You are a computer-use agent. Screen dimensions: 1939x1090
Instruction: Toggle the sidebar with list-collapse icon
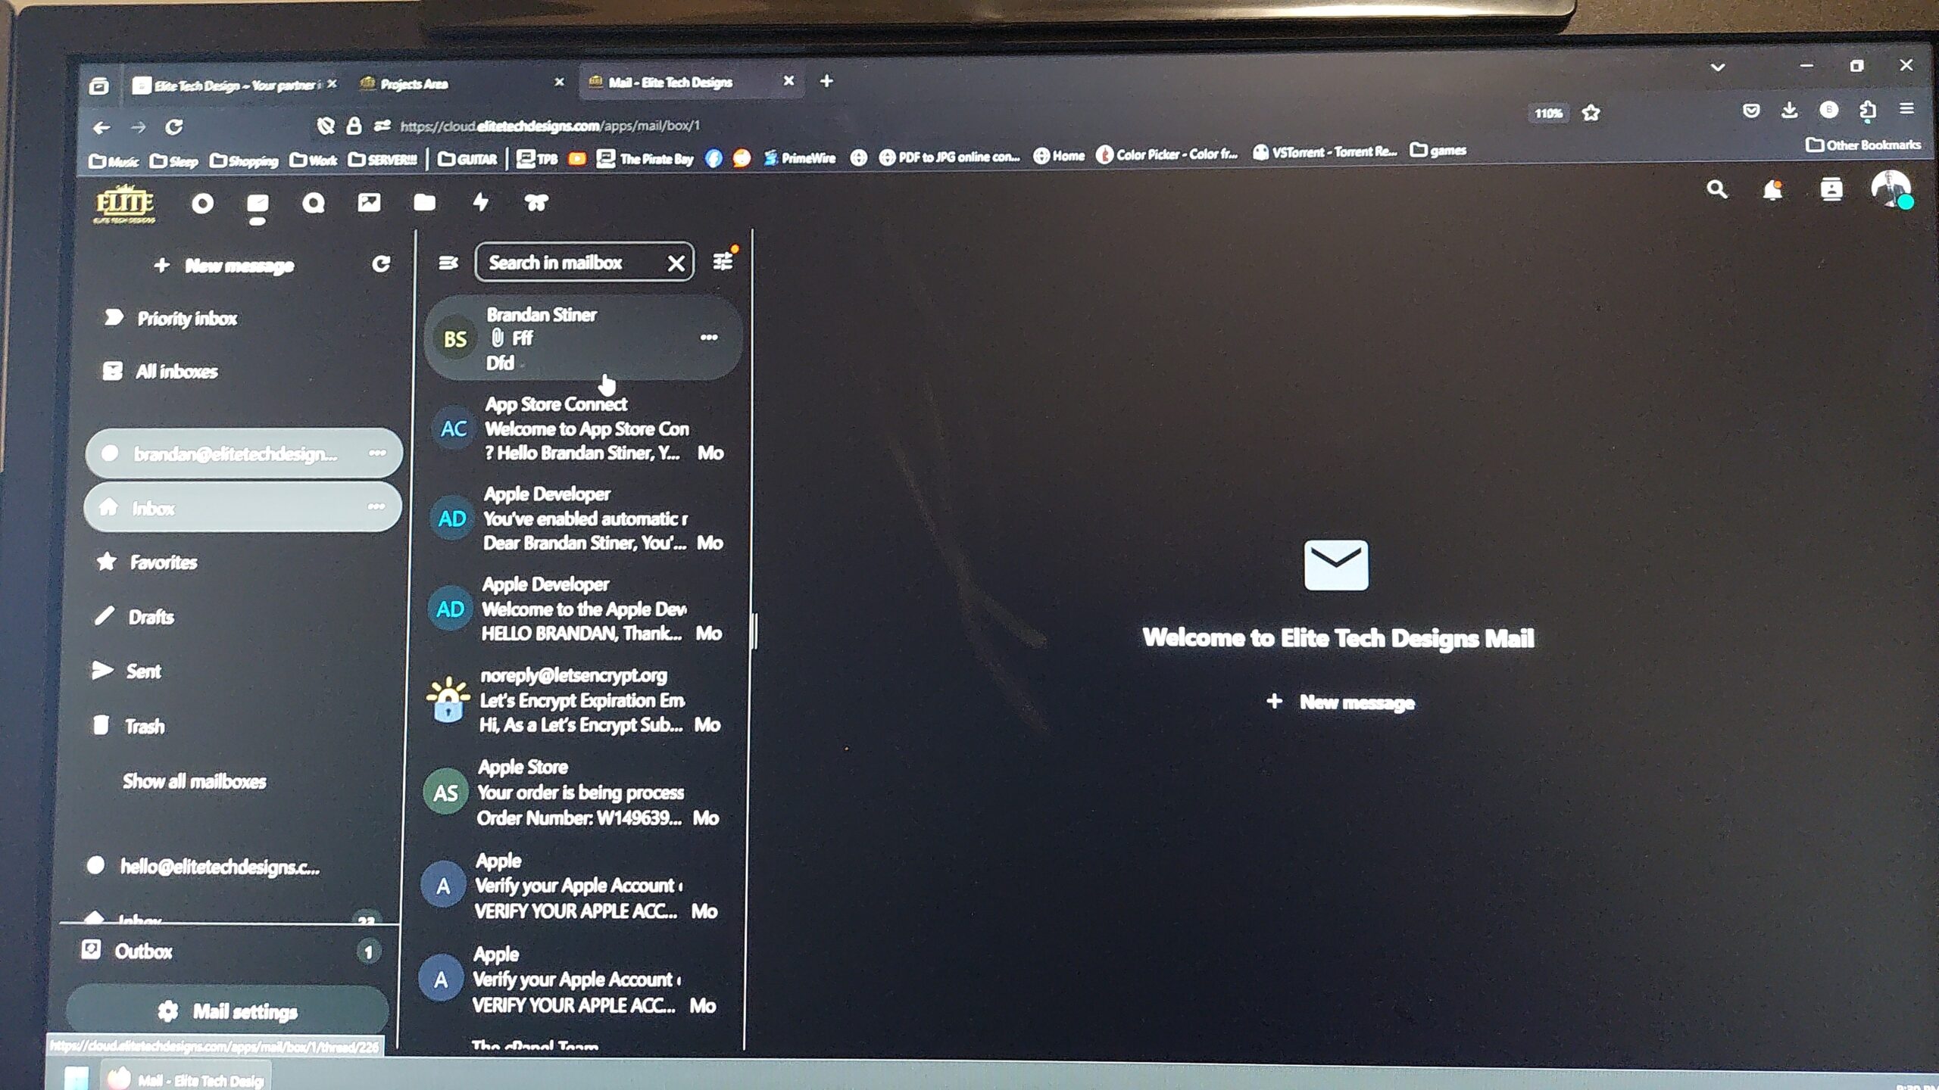tap(448, 263)
